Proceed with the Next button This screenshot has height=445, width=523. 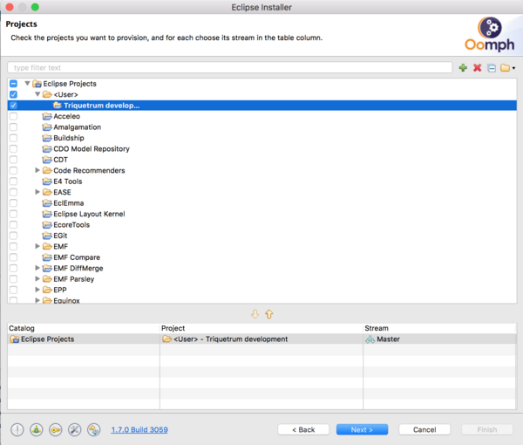[362, 429]
